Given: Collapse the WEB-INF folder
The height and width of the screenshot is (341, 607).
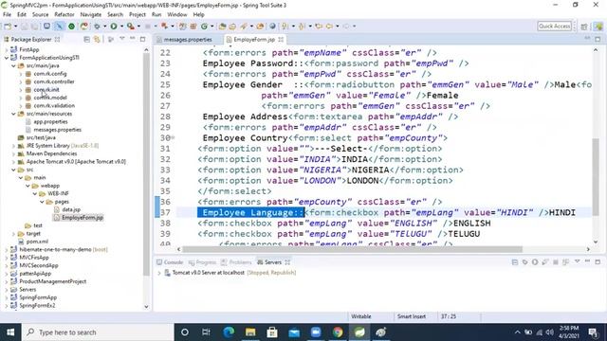Looking at the screenshot, I should pyautogui.click(x=35, y=193).
